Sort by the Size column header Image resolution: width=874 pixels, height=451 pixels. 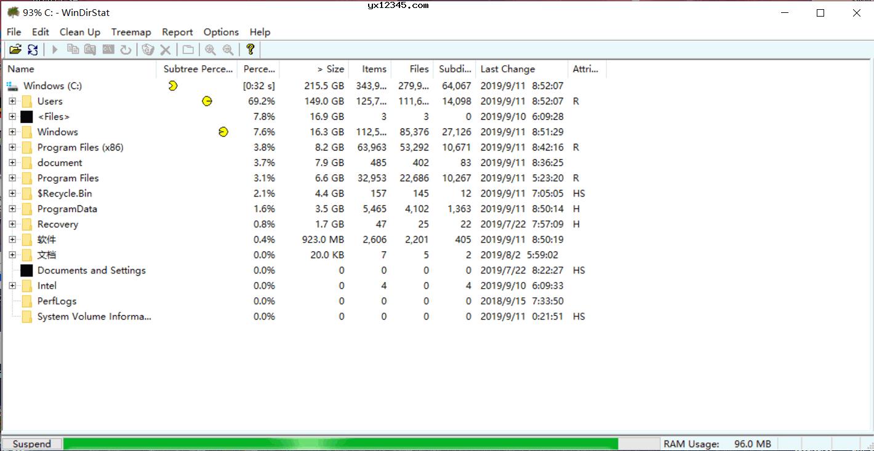click(314, 69)
